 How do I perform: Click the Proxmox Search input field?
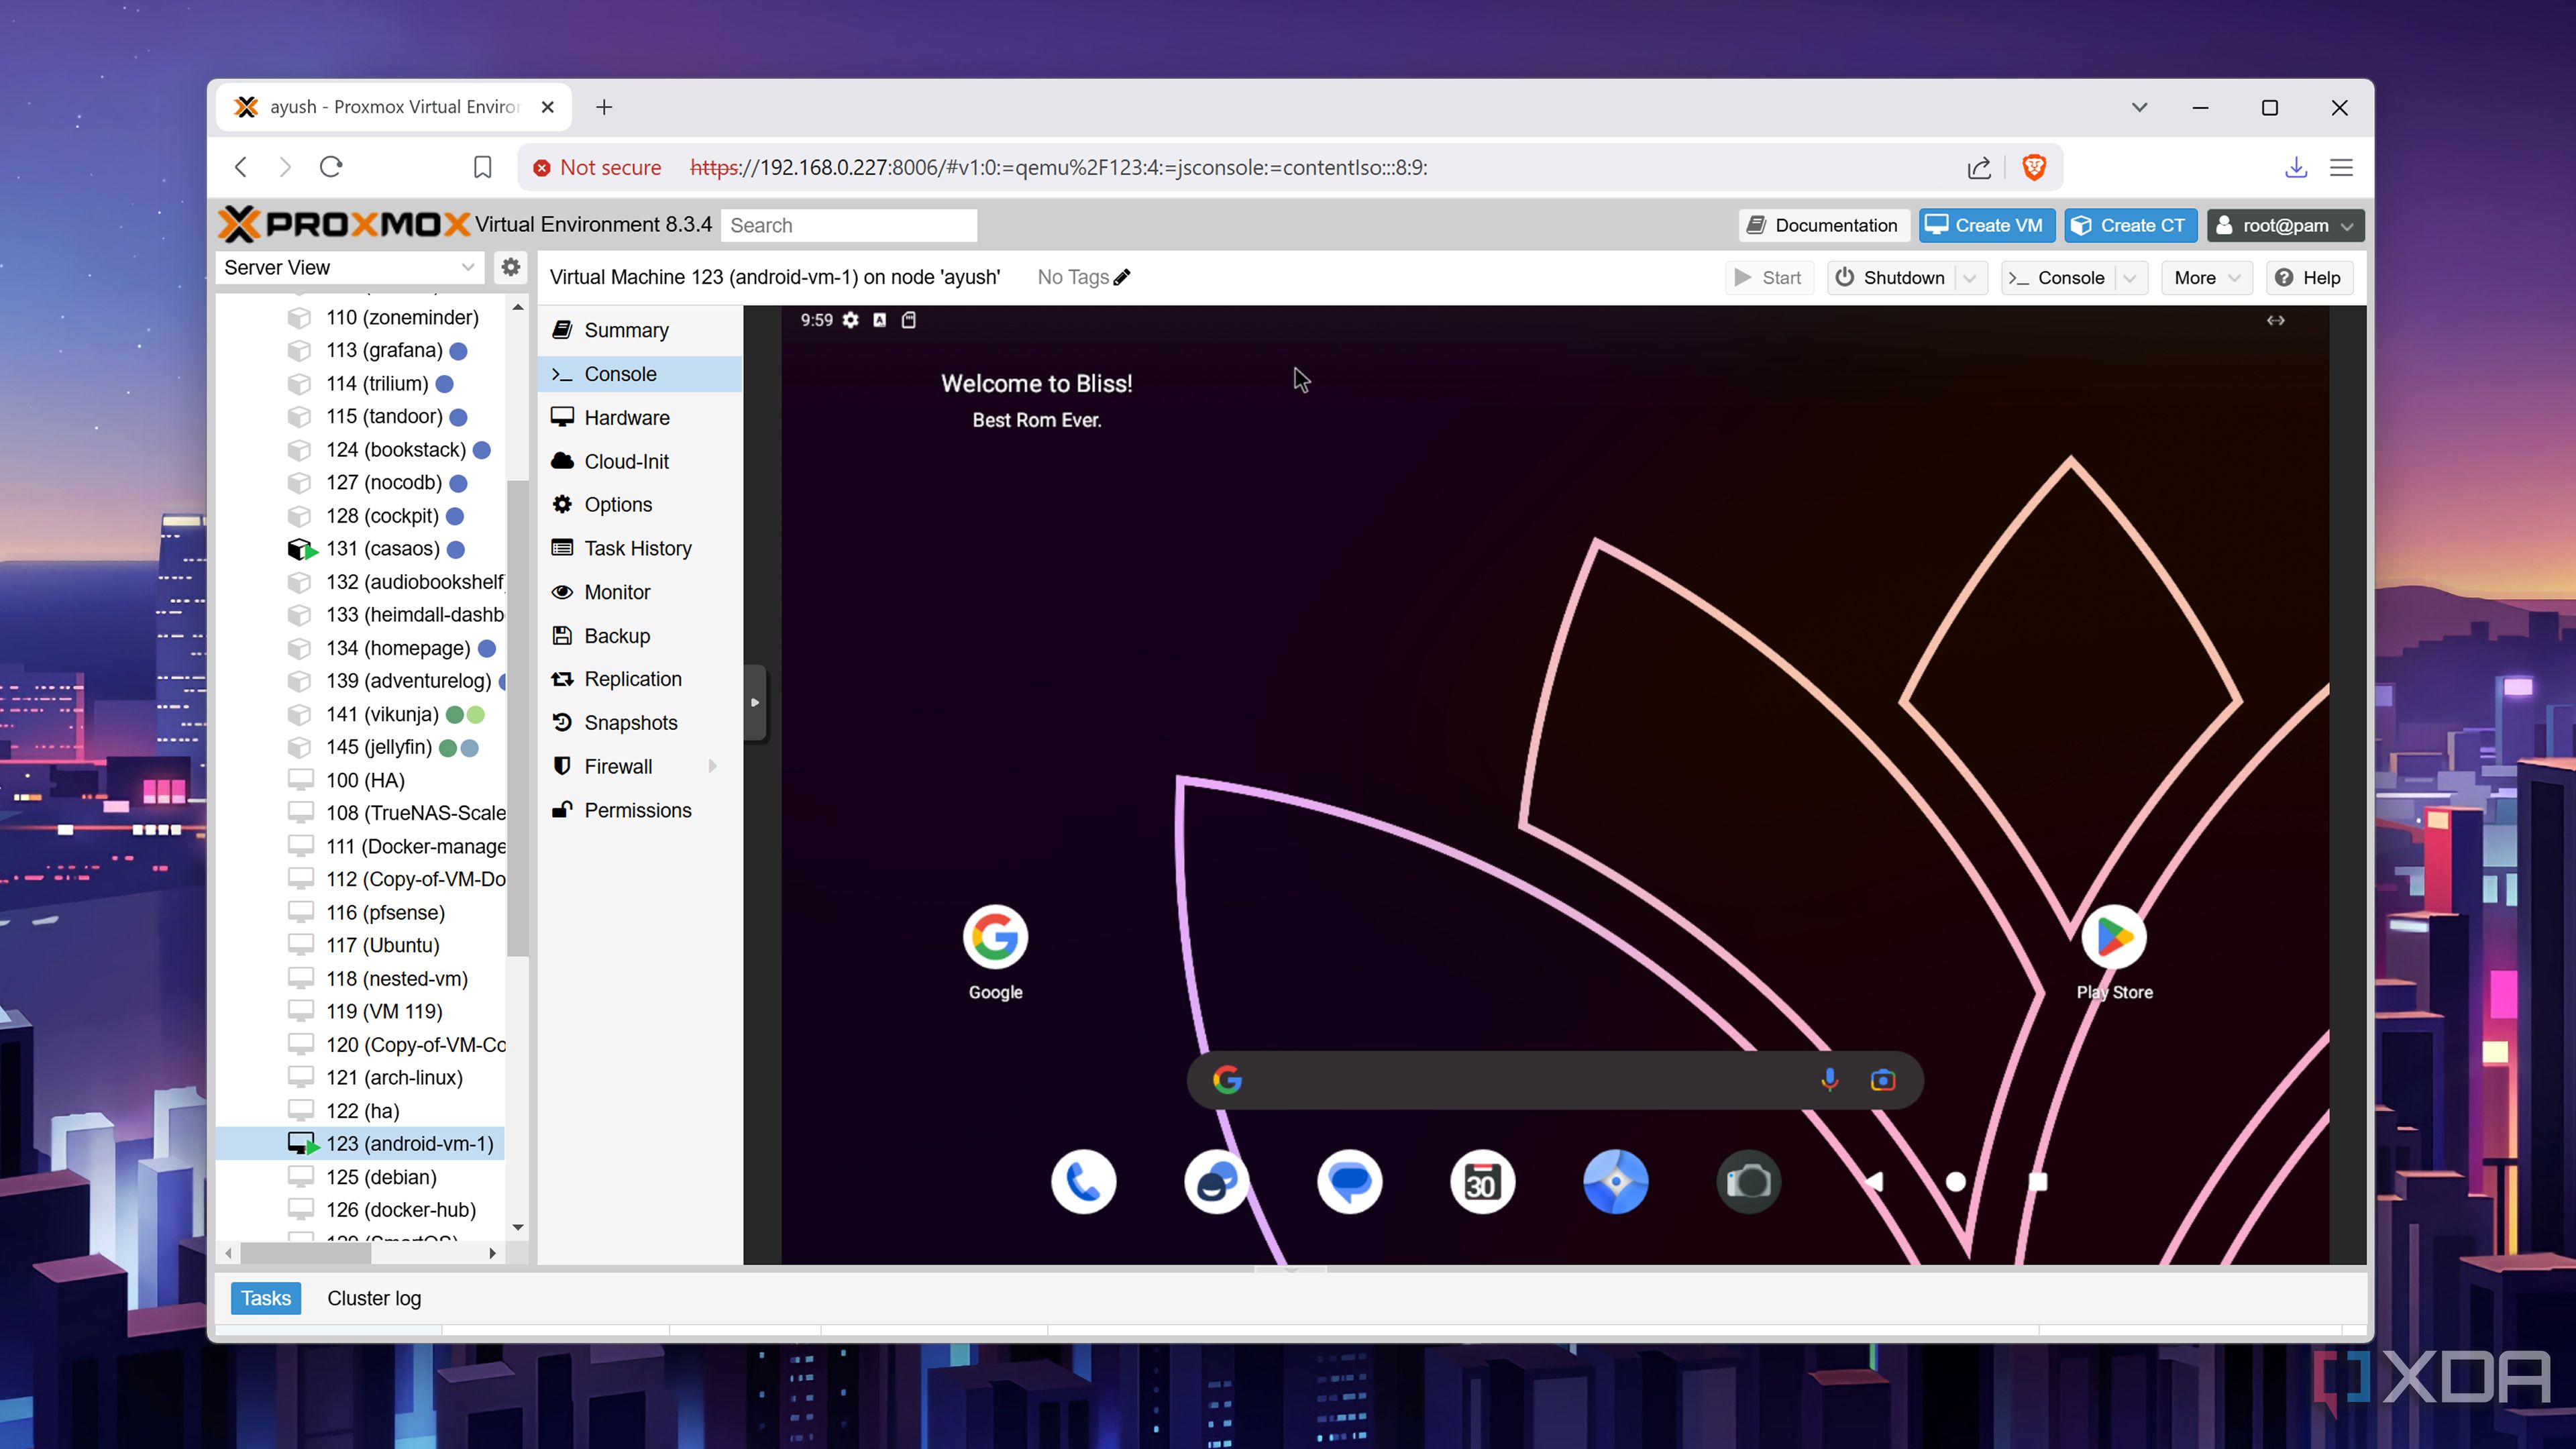coord(848,225)
